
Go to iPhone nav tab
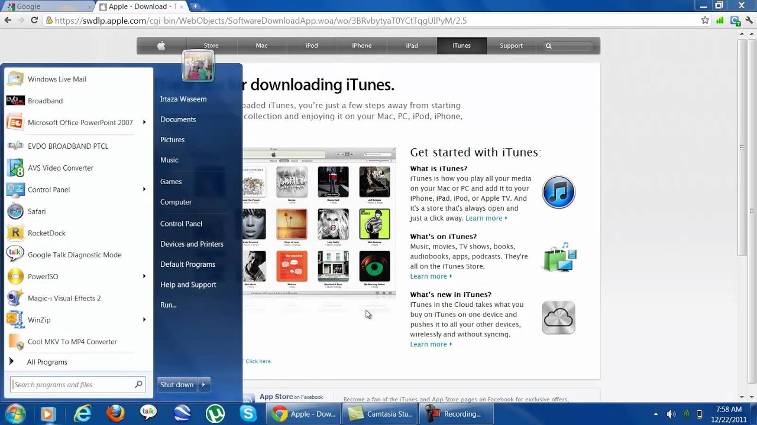pyautogui.click(x=361, y=45)
